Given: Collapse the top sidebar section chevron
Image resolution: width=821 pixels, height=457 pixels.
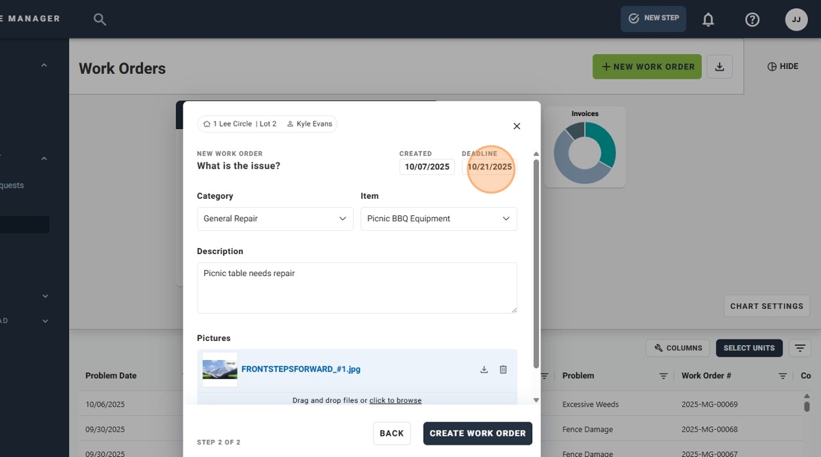Looking at the screenshot, I should [44, 66].
